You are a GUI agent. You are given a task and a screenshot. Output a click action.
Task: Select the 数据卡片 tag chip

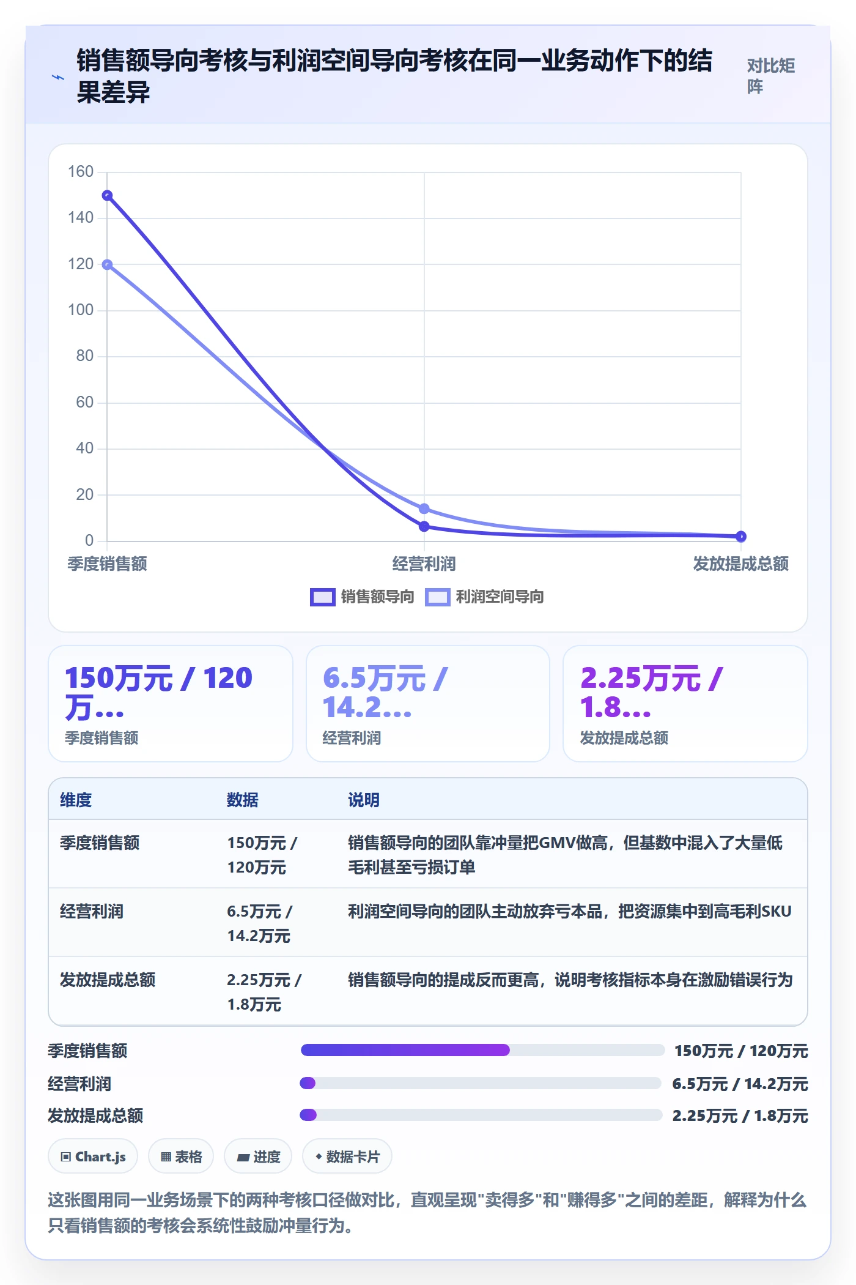point(347,1156)
